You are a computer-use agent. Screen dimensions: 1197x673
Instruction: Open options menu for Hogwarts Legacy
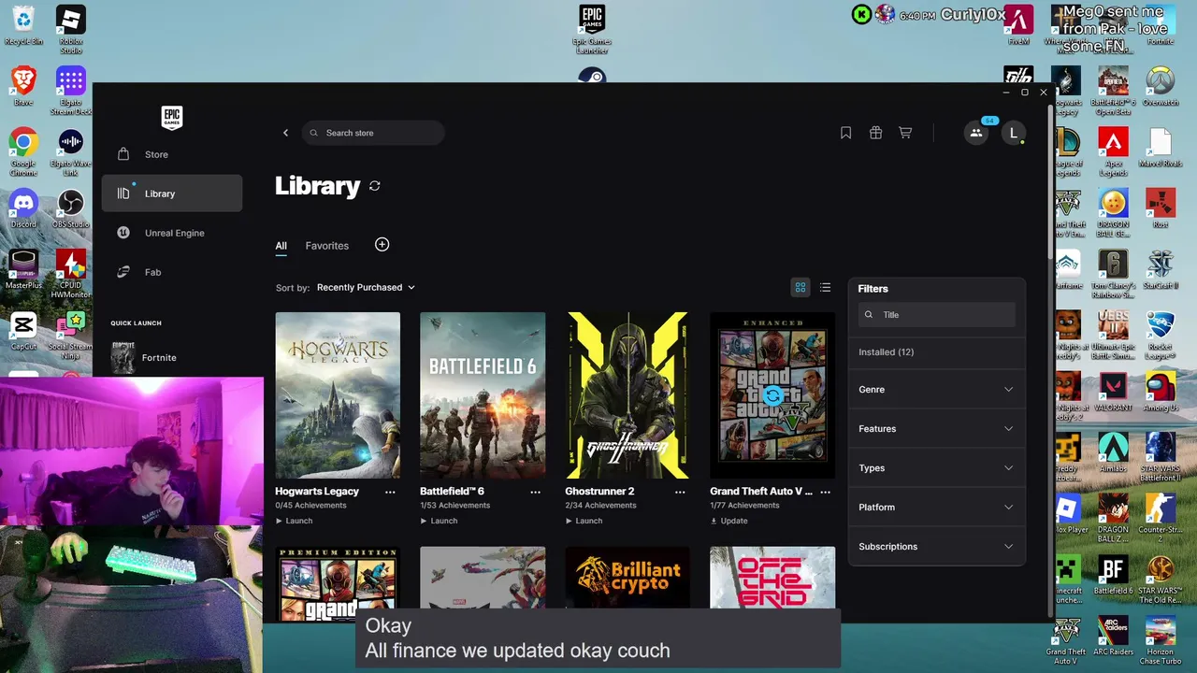(x=390, y=492)
